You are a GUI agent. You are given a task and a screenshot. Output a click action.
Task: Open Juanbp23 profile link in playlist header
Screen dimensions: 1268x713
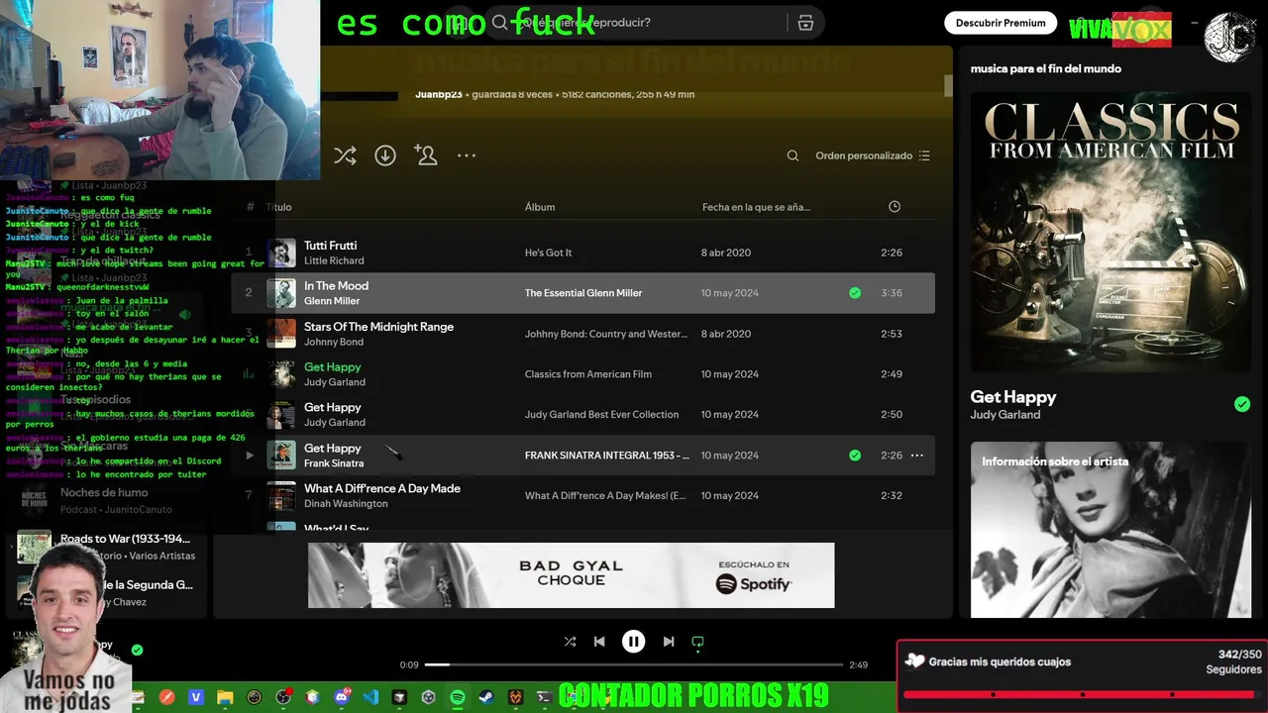point(439,95)
